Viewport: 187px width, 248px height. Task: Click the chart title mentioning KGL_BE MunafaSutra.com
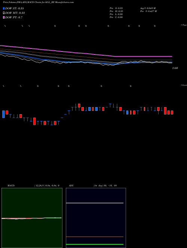(39, 2)
